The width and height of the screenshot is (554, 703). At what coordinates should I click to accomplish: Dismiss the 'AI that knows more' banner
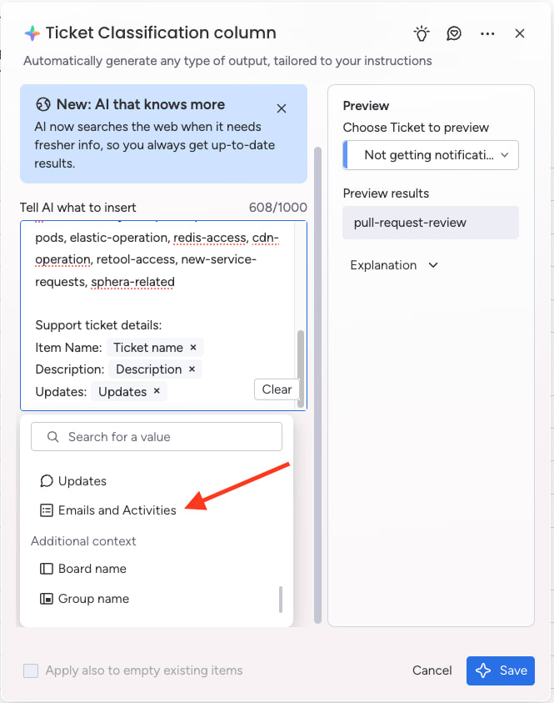coord(282,108)
